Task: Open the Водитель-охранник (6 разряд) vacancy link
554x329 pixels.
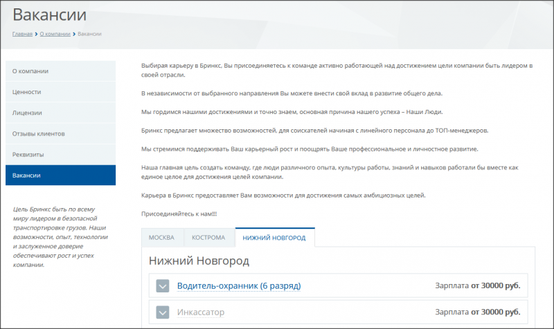Action: click(x=239, y=285)
